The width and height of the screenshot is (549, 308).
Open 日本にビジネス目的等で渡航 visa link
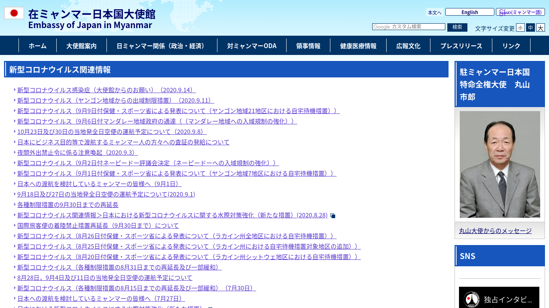tap(123, 142)
